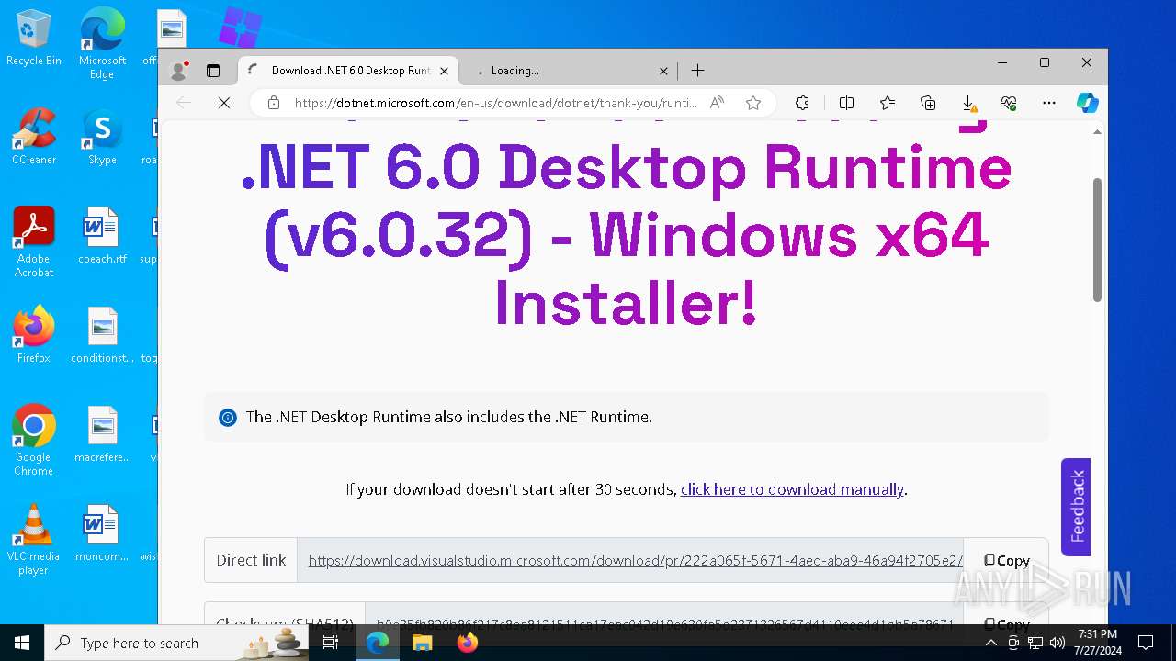1176x661 pixels.
Task: Open Google Chrome desktop shortcut
Action: (x=34, y=440)
